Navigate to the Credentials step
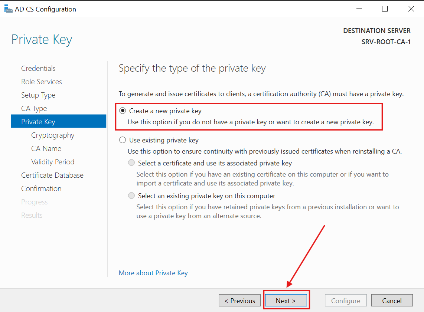This screenshot has width=424, height=312. pos(38,68)
